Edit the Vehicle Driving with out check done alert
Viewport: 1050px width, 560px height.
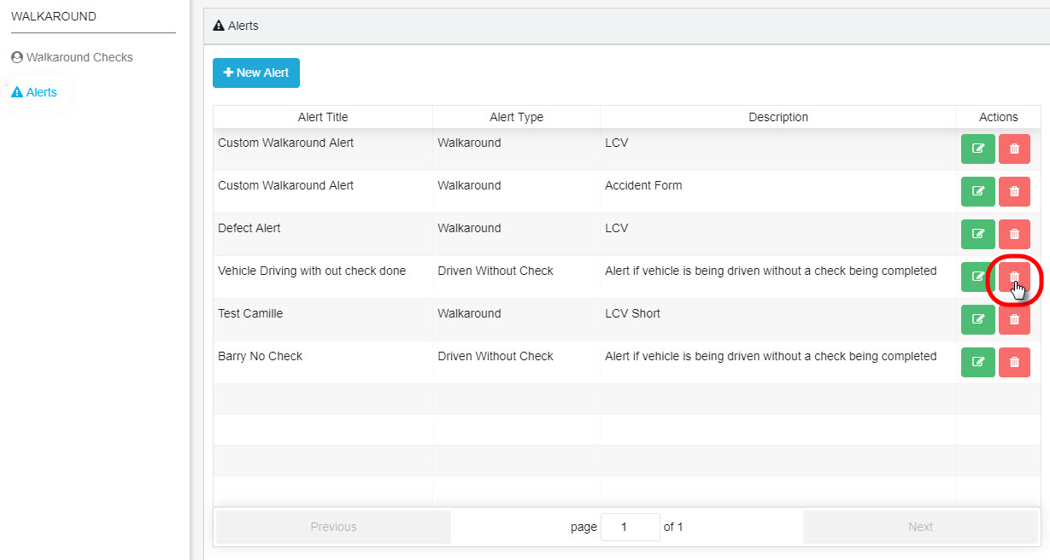[x=977, y=277]
